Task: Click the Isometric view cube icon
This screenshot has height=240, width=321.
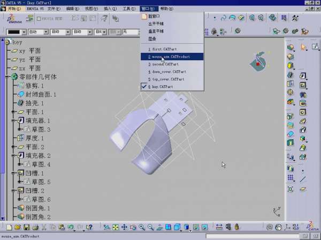Action: (x=177, y=227)
